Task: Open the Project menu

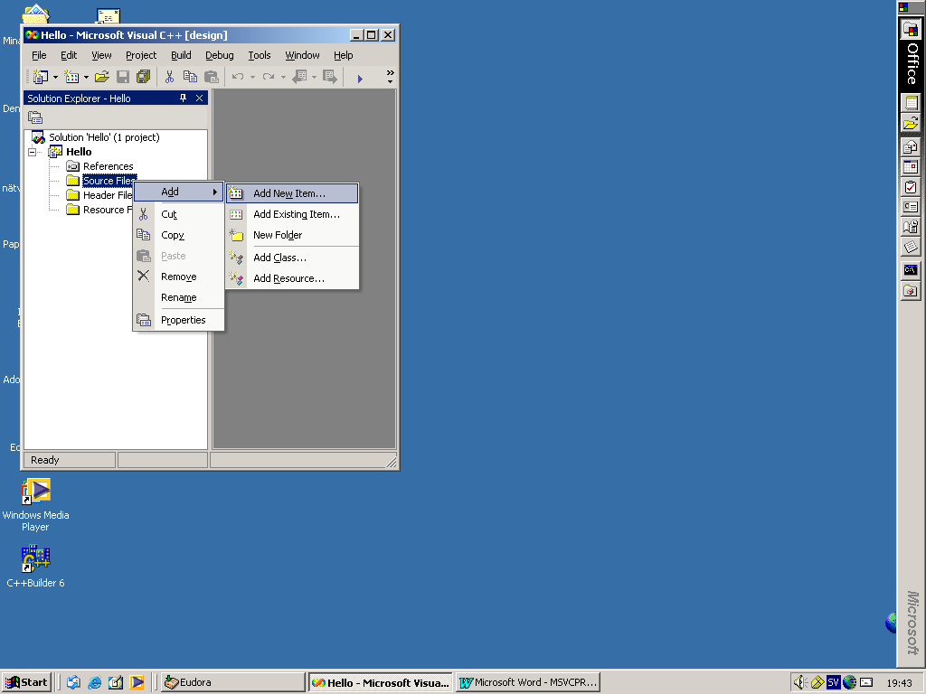Action: point(141,55)
